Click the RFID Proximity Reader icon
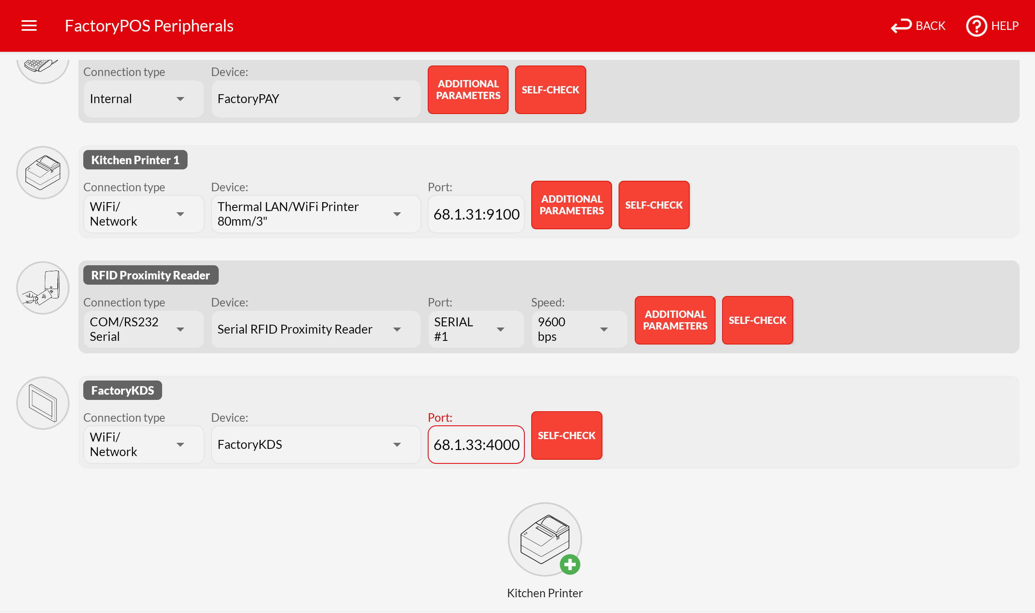1035x613 pixels. click(42, 288)
